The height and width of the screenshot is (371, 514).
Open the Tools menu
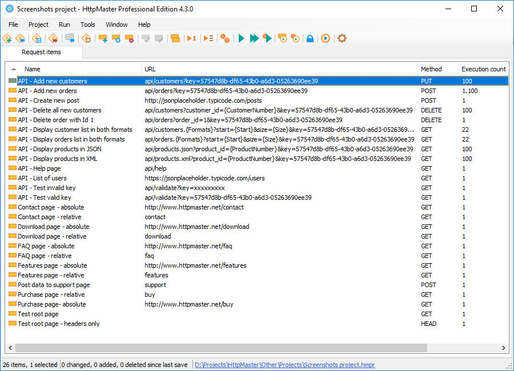(x=88, y=25)
